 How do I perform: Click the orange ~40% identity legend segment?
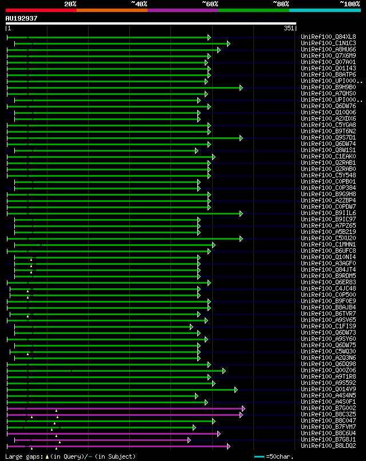pyautogui.click(x=112, y=10)
